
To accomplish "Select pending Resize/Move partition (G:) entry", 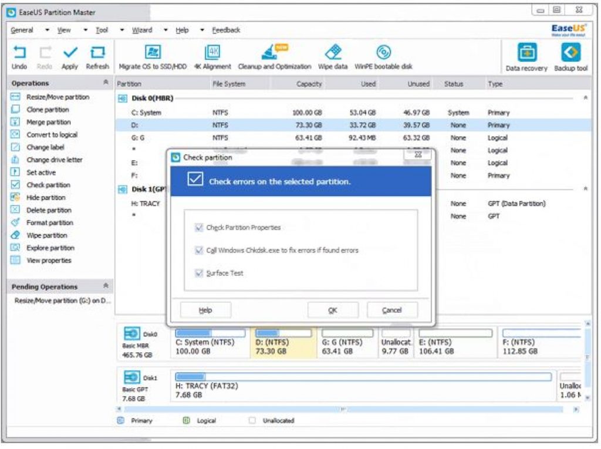I will click(62, 301).
